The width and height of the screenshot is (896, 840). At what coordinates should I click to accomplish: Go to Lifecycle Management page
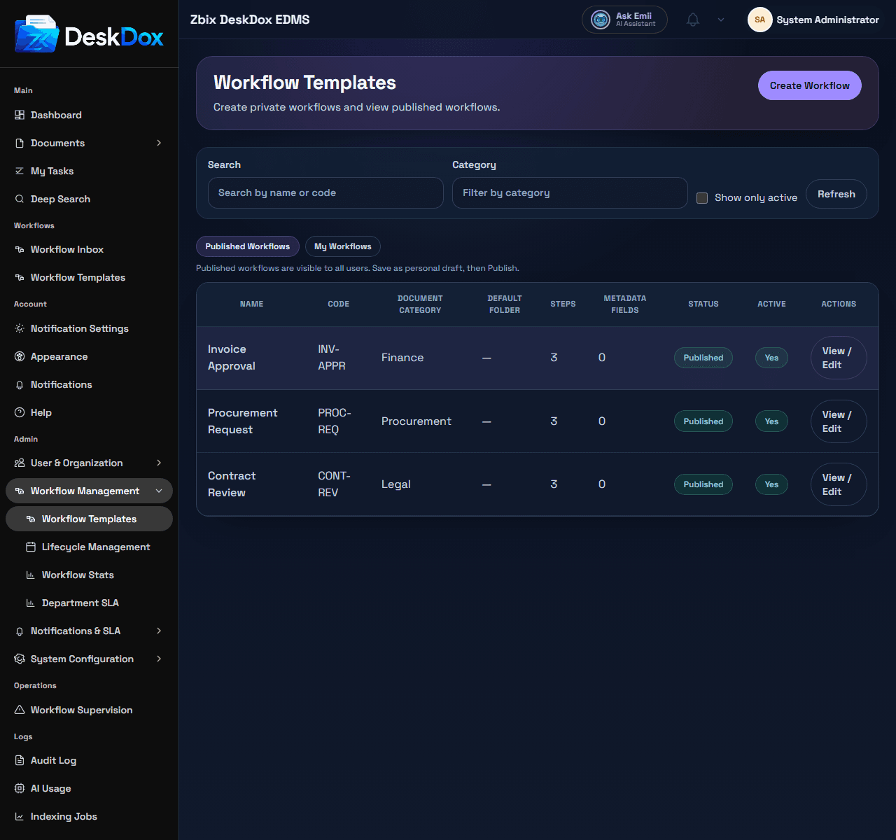[x=89, y=547]
